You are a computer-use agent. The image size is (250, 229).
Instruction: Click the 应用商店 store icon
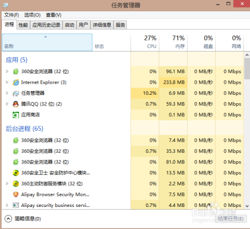pyautogui.click(x=15, y=115)
